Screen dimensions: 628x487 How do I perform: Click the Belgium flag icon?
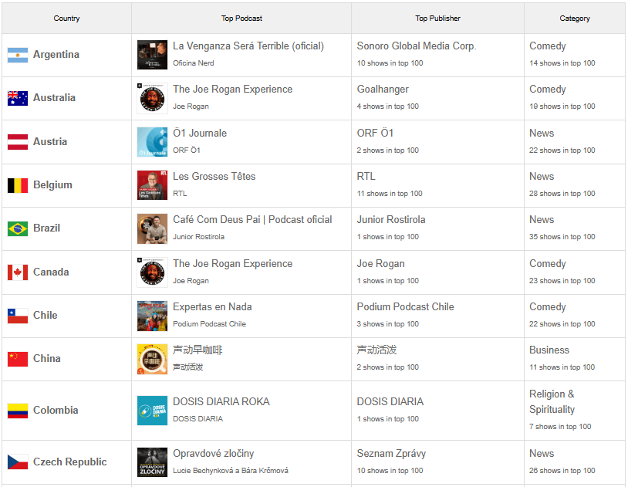click(18, 185)
